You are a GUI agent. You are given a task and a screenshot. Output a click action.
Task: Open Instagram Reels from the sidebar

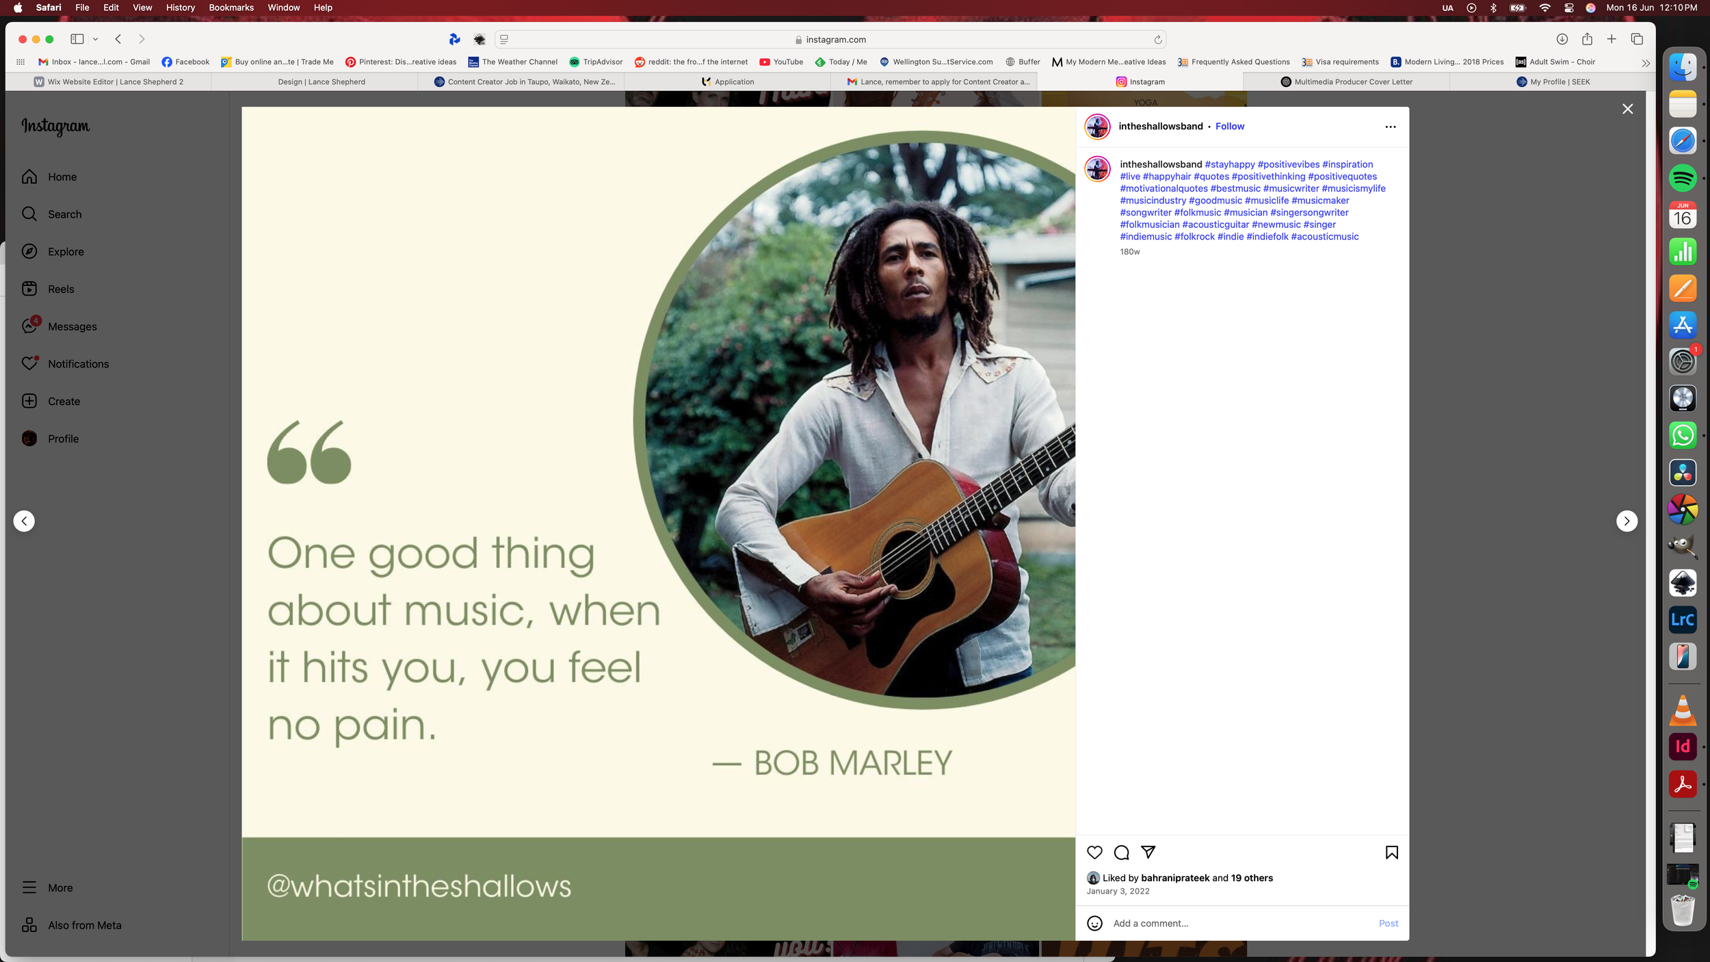coord(60,289)
